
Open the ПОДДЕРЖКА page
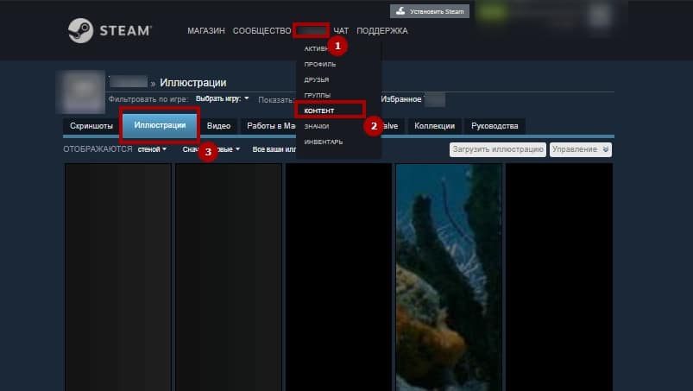(381, 31)
